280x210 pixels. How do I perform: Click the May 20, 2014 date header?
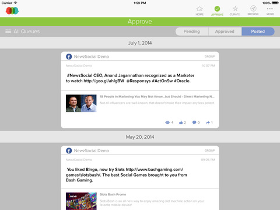click(140, 137)
